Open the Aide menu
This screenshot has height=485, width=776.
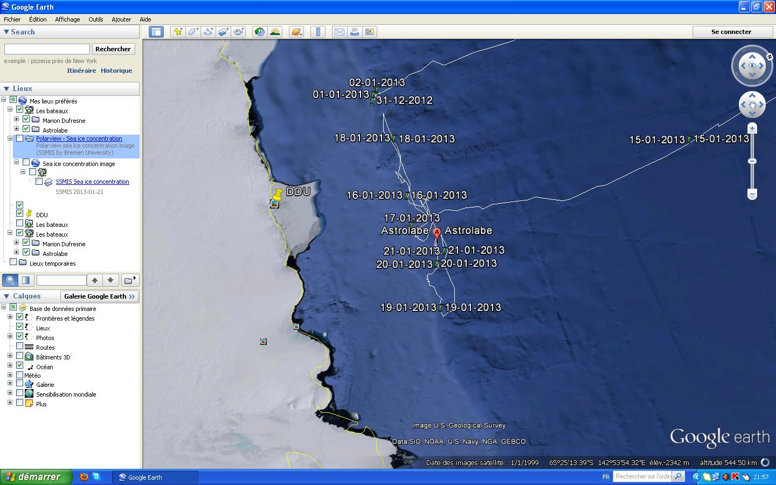(145, 19)
